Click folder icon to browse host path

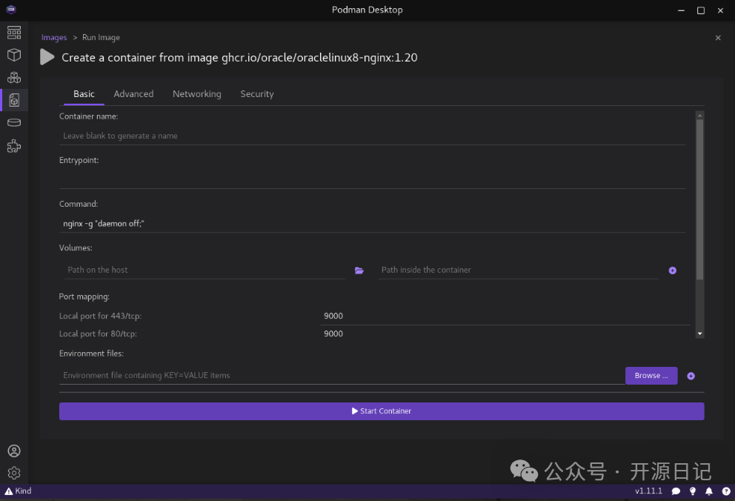click(x=359, y=271)
